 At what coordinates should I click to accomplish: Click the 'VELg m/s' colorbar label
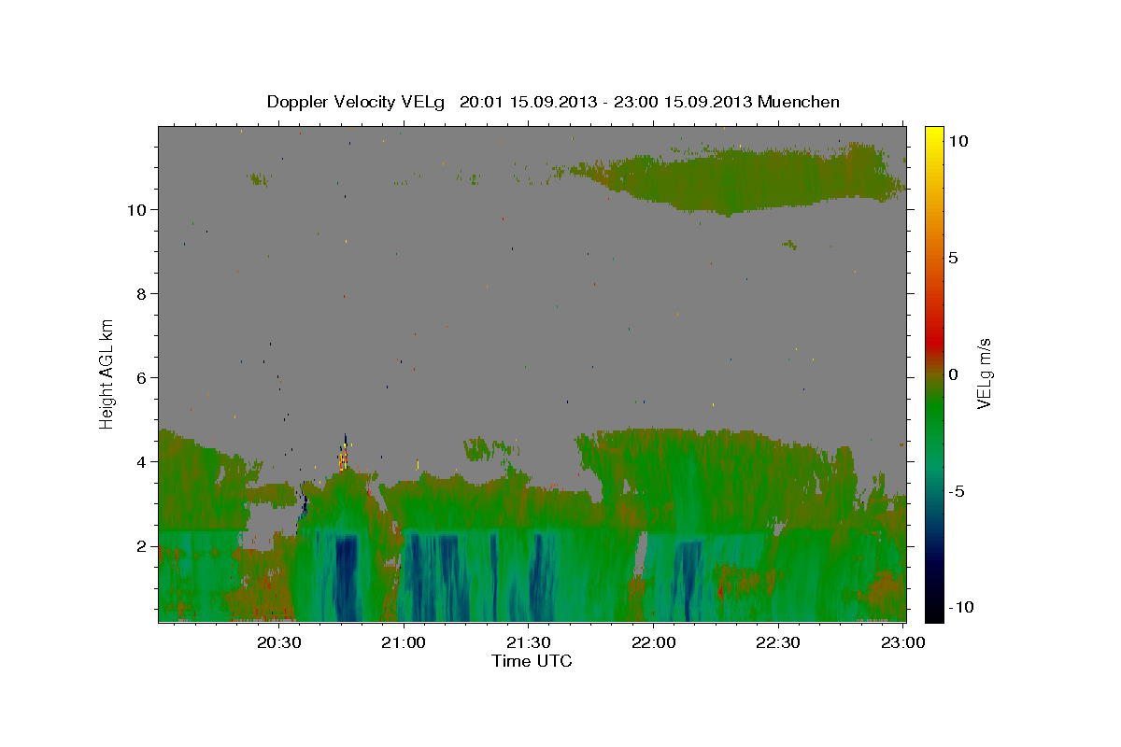983,373
